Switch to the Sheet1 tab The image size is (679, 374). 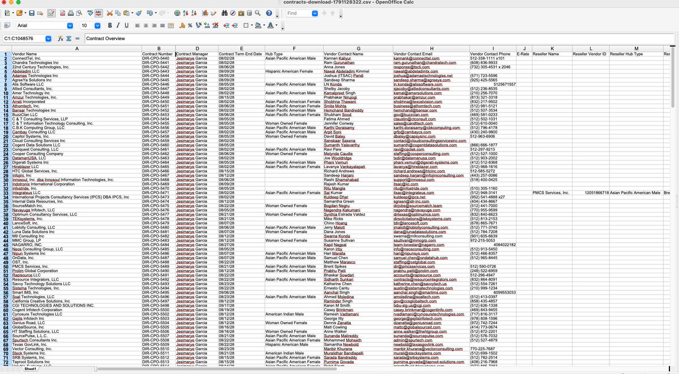coord(31,369)
